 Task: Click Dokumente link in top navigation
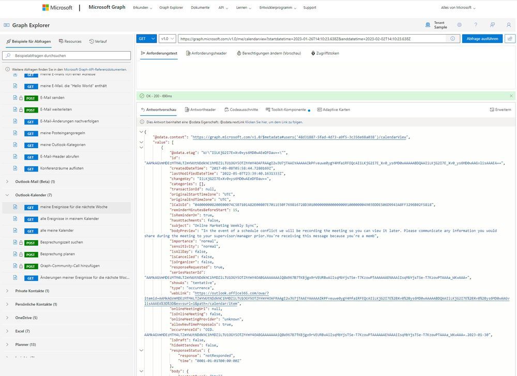[x=200, y=8]
